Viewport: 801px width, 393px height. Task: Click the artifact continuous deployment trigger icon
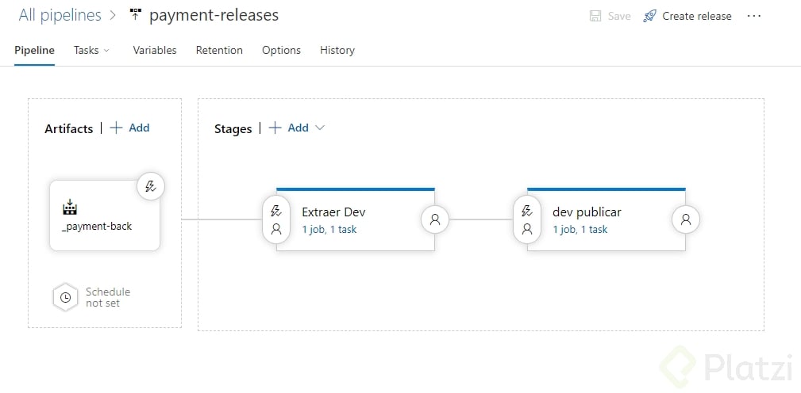[151, 186]
